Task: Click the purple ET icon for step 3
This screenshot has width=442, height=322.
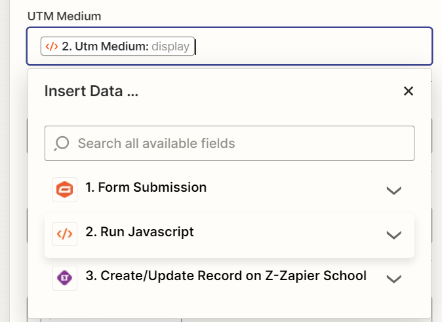Action: [64, 278]
